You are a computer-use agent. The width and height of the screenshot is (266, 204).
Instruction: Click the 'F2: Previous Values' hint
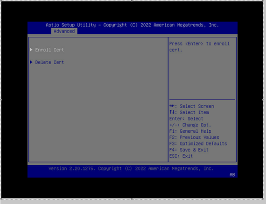pyautogui.click(x=194, y=137)
